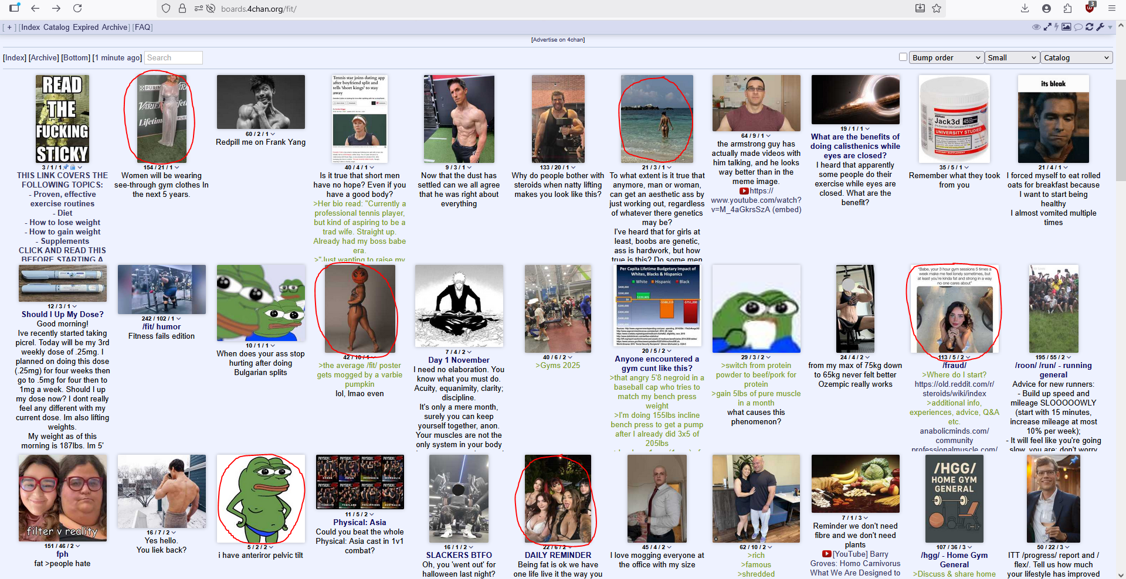Image resolution: width=1126 pixels, height=579 pixels.
Task: Select Index in the top navigation bar
Action: [x=30, y=27]
